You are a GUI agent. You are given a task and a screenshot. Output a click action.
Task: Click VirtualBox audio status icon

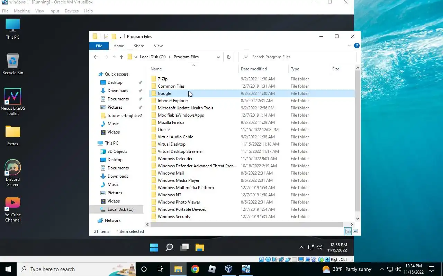pyautogui.click(x=274, y=259)
